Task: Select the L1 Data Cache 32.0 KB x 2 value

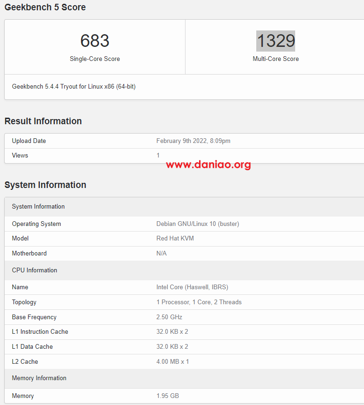Action: click(x=172, y=346)
